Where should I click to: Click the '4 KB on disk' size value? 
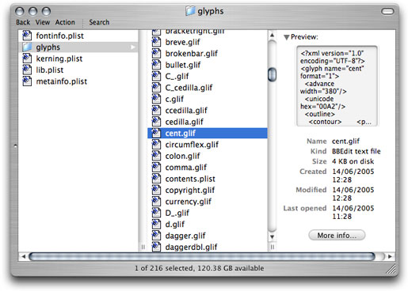pyautogui.click(x=353, y=161)
